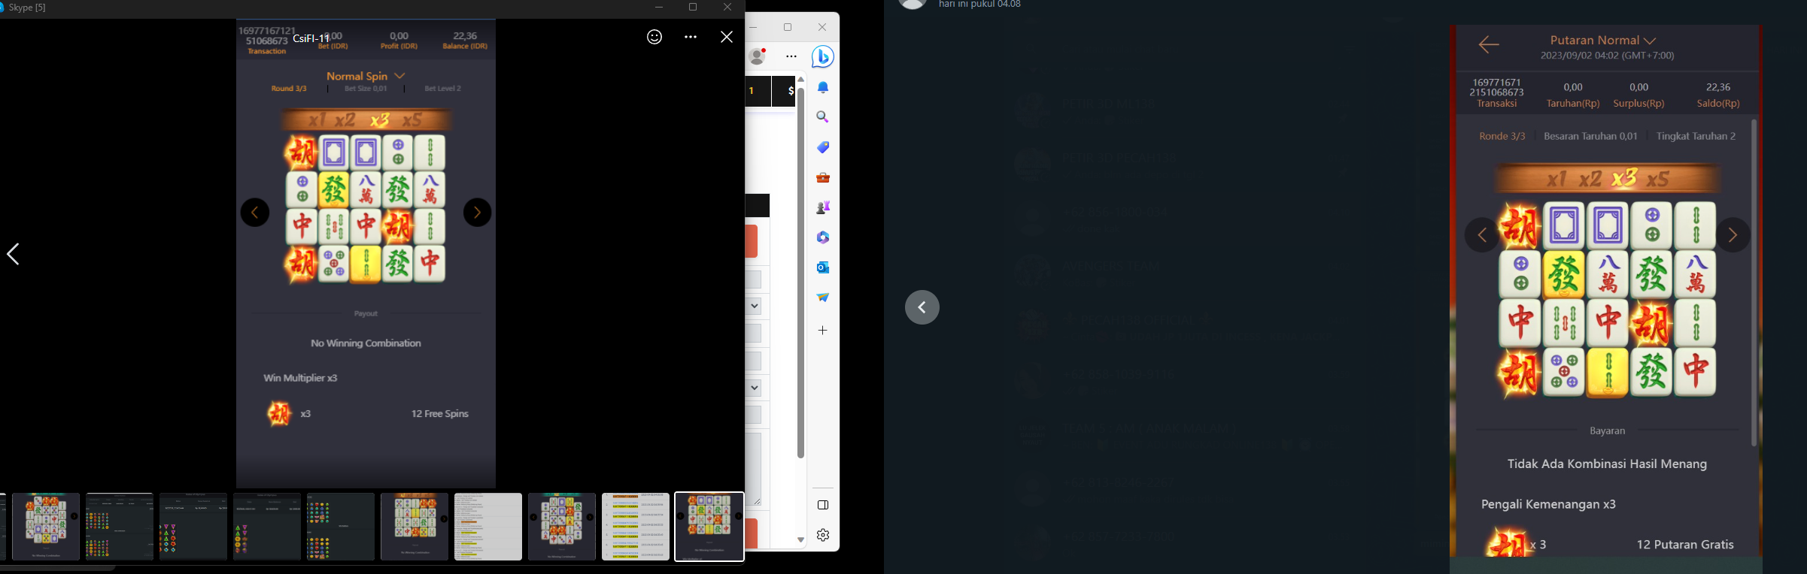This screenshot has height=574, width=1807.
Task: Click left arrow beside Normal Spin mahjong grid
Action: pos(255,213)
